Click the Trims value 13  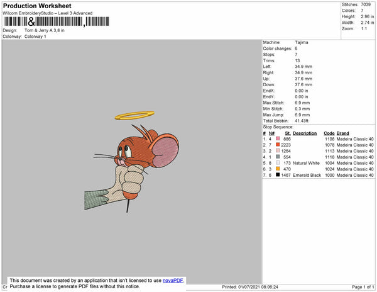(297, 60)
